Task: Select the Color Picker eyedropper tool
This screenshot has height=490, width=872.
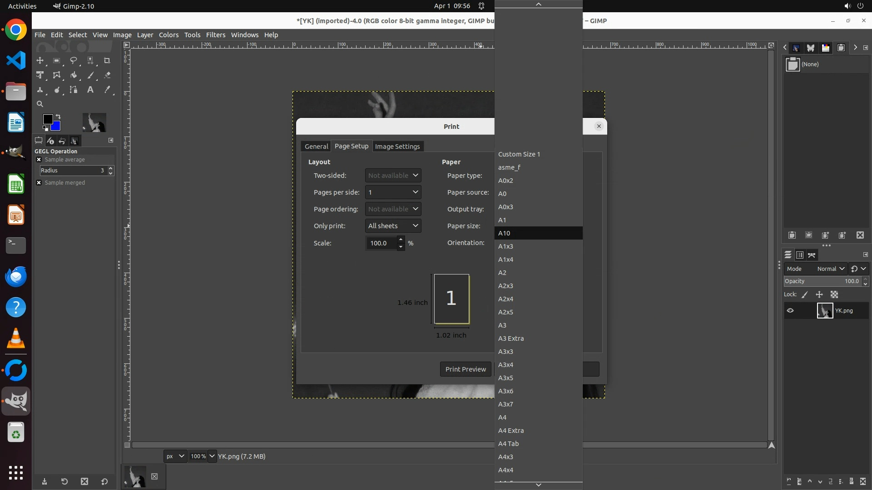Action: (107, 90)
